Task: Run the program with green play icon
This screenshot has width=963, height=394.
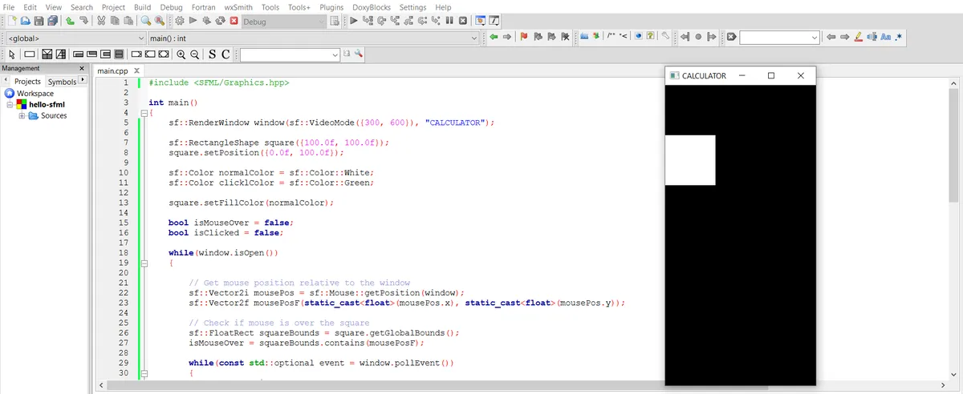Action: click(x=193, y=21)
